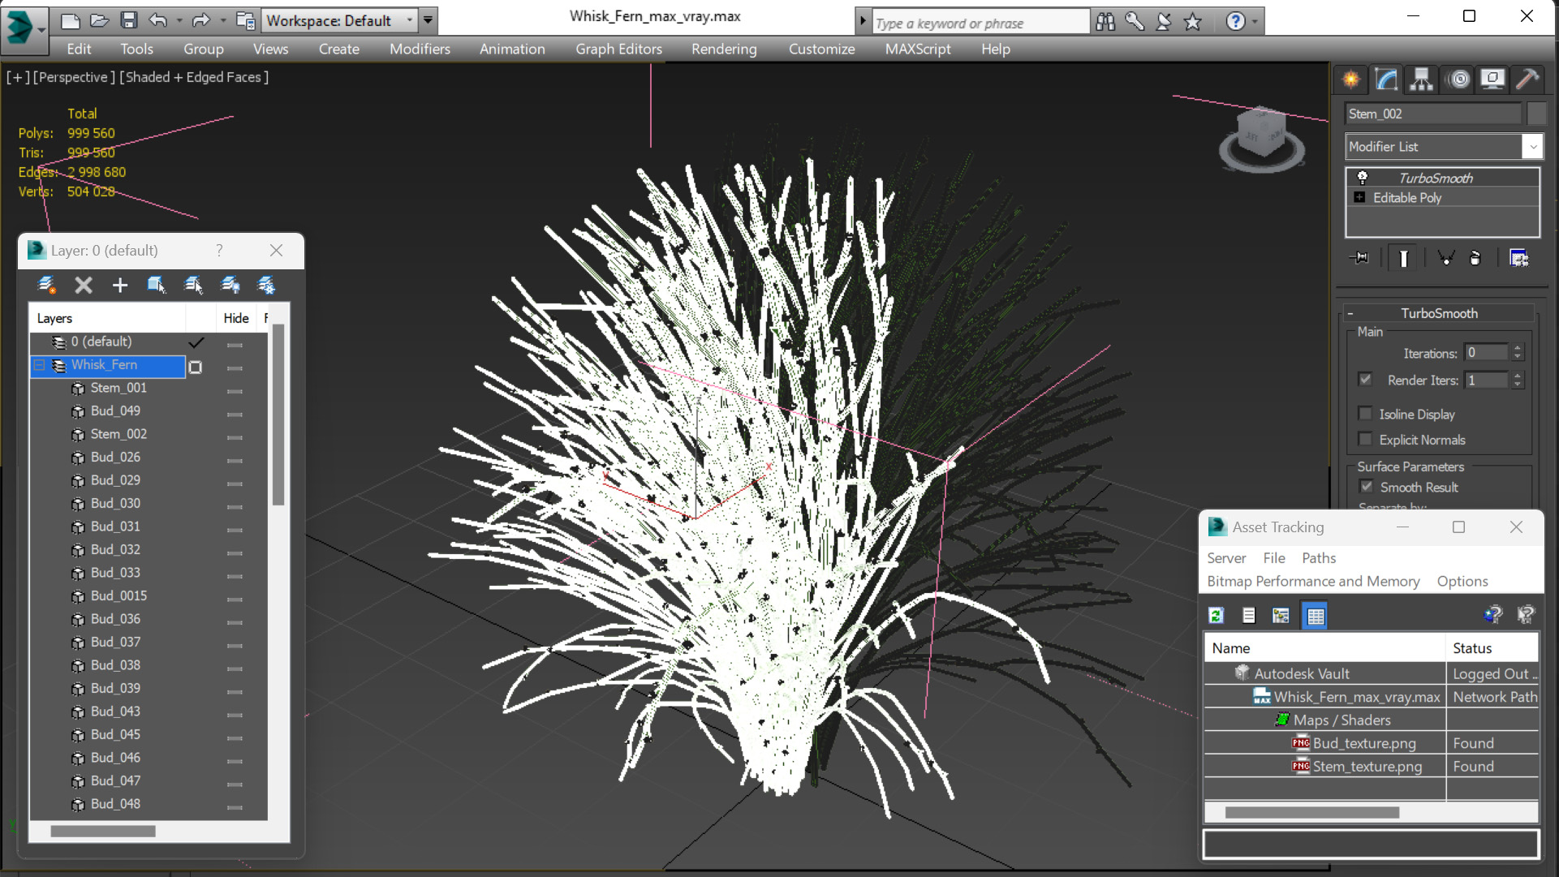Open the Rendering menu
The image size is (1559, 877).
(724, 49)
